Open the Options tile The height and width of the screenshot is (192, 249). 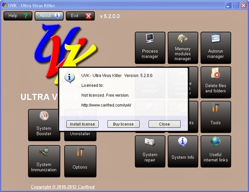[x=80, y=161]
